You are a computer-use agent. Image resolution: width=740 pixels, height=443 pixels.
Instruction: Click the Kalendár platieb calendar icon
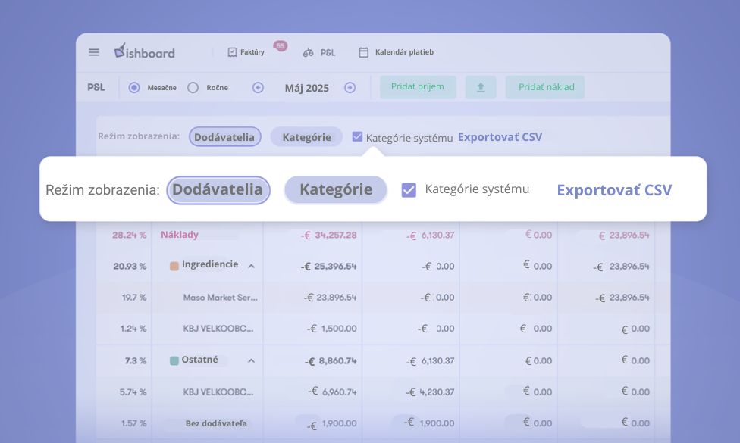[x=364, y=52]
